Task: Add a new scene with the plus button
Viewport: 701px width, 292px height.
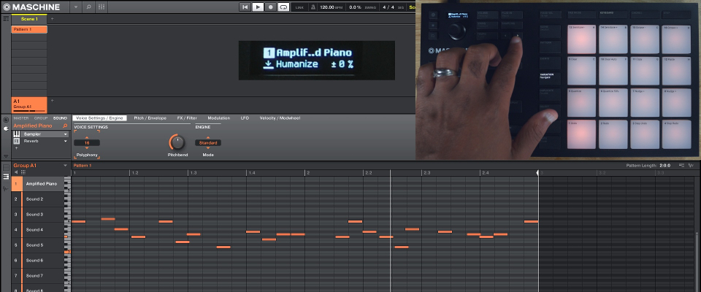Action: (52, 19)
